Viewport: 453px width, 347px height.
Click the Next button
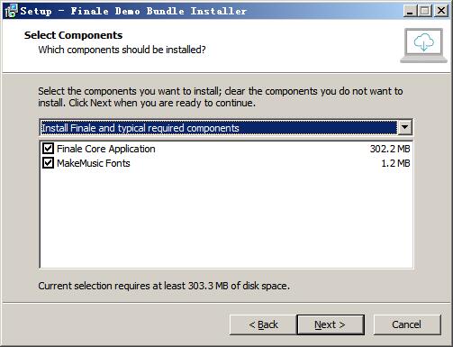331,324
